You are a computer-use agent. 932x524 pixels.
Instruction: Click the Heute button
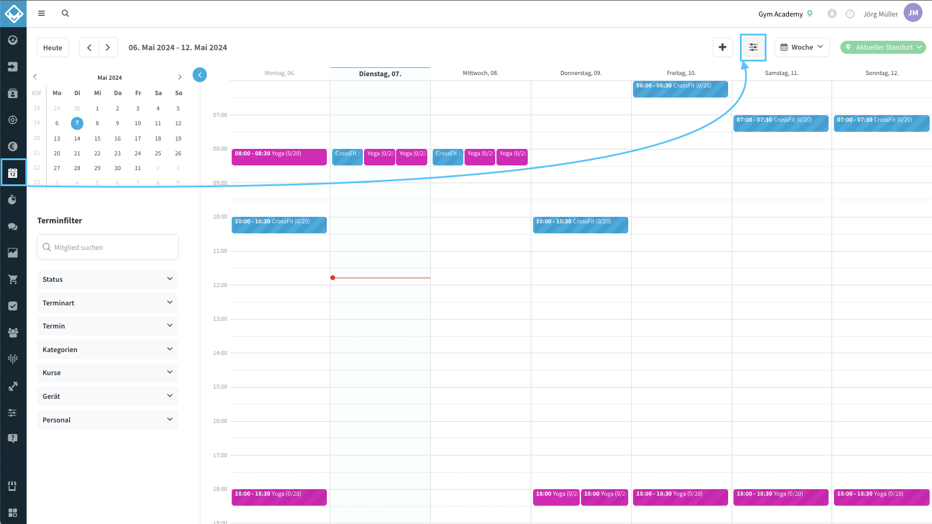click(x=53, y=47)
